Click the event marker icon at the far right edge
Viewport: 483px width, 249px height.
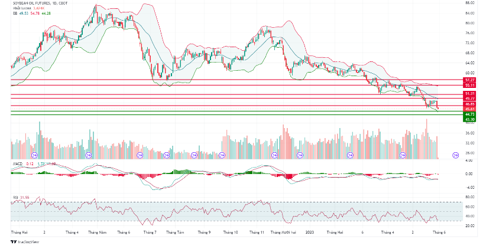tap(456, 155)
